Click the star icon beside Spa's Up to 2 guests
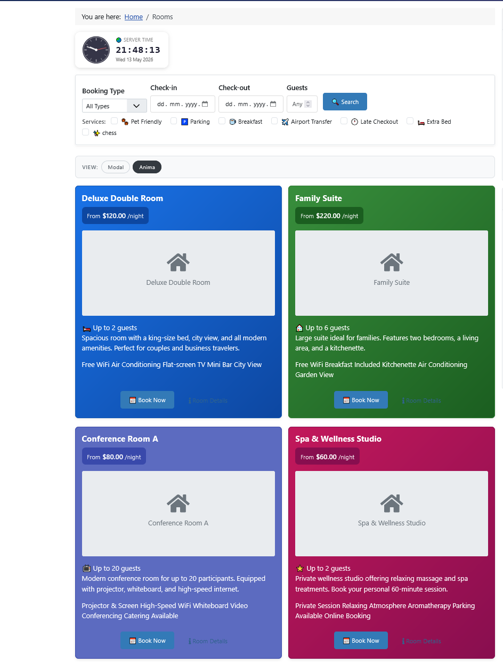Screen dimensions: 503x663 point(300,569)
